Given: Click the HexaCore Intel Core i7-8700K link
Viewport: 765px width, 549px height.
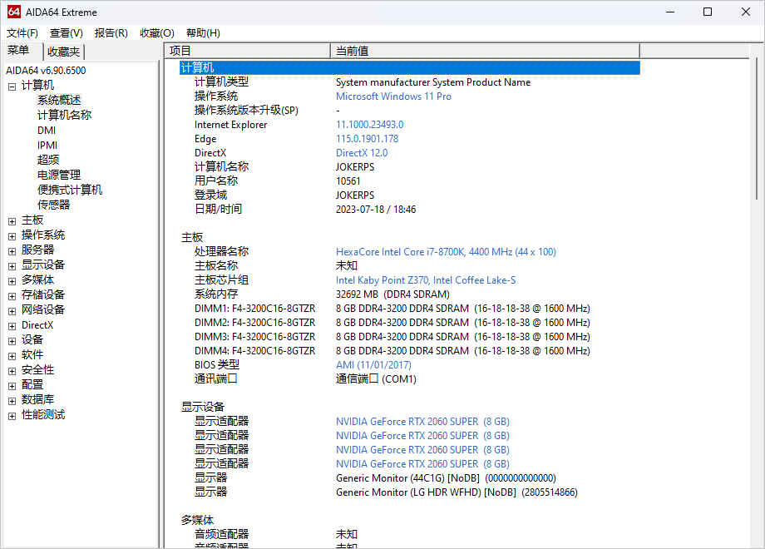Looking at the screenshot, I should (446, 252).
